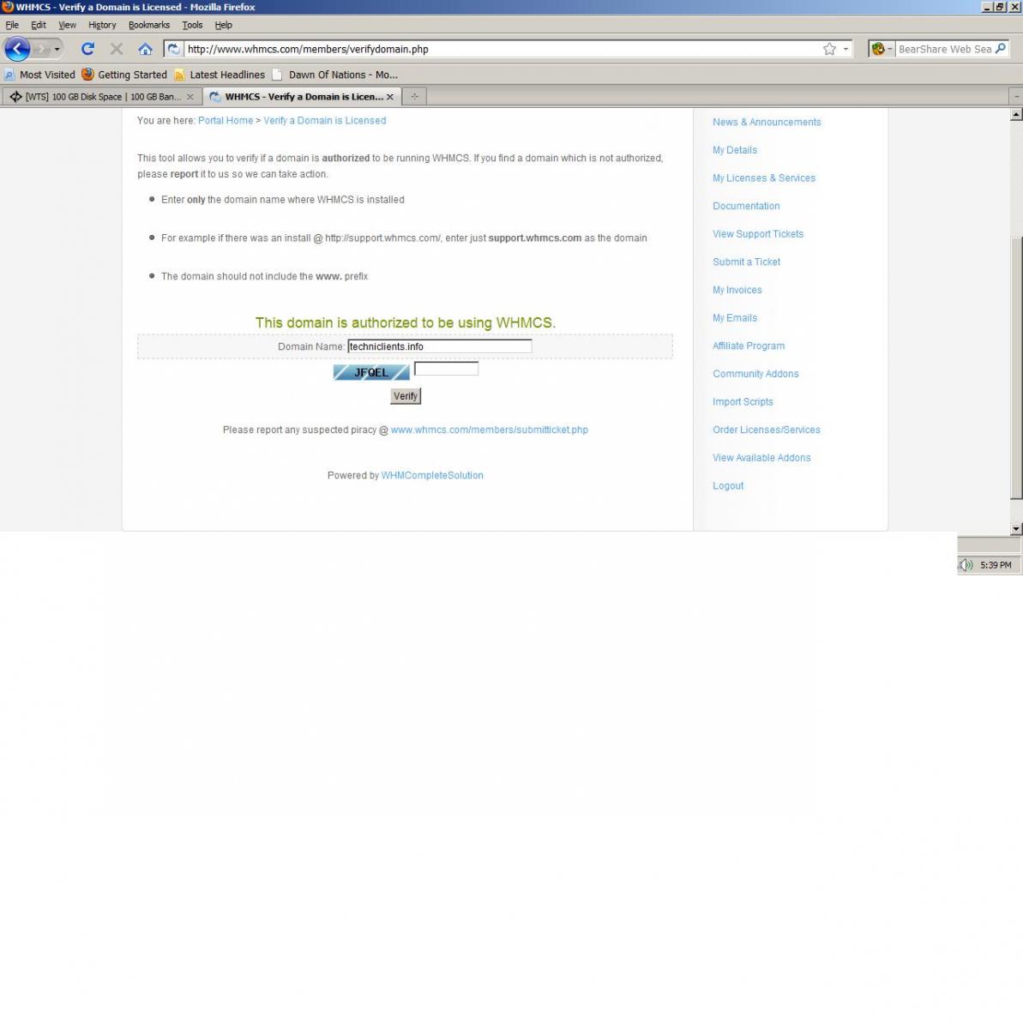Open a new tab with the plus button
1023x1023 pixels.
(x=414, y=97)
